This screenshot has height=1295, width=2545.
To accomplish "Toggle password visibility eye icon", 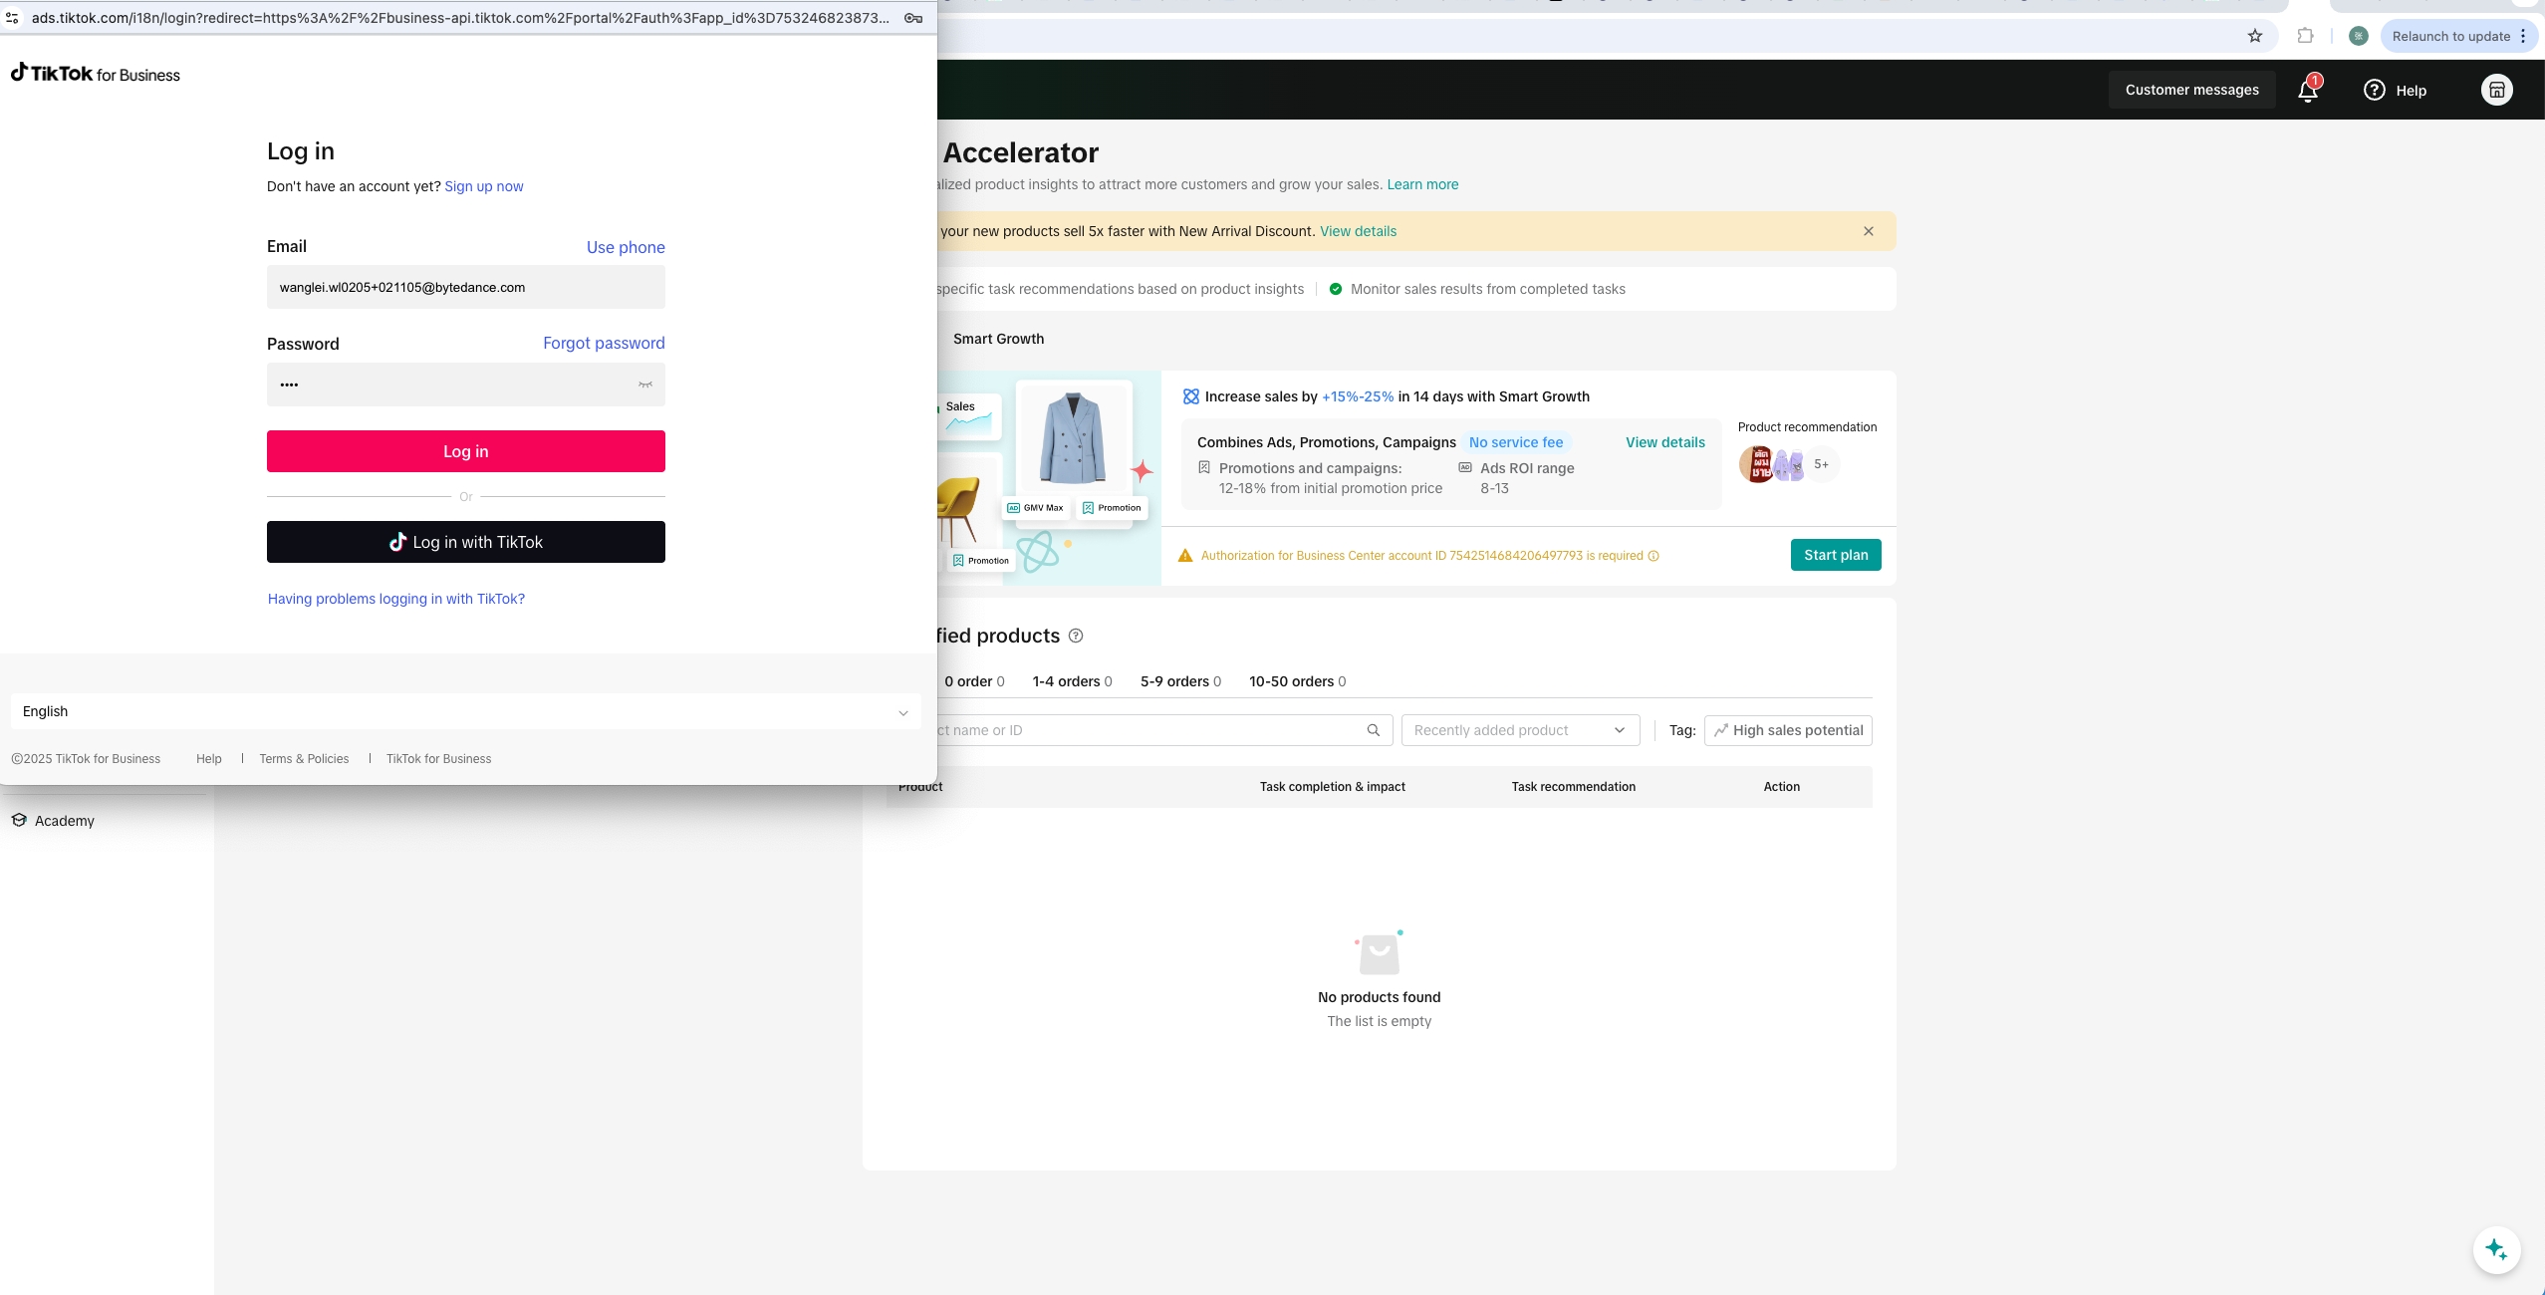I will (645, 385).
